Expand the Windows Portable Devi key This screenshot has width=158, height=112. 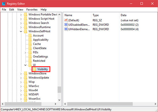pos(21,15)
